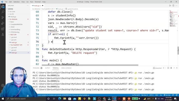This screenshot has width=179, height=101.
Task: Click YouTubeREST API breadcrumb segment
Action: click(48, 9)
